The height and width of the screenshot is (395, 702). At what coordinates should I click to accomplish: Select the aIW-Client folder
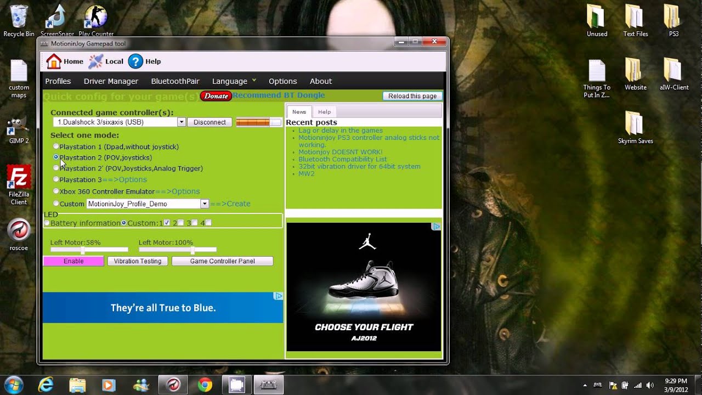coord(673,75)
